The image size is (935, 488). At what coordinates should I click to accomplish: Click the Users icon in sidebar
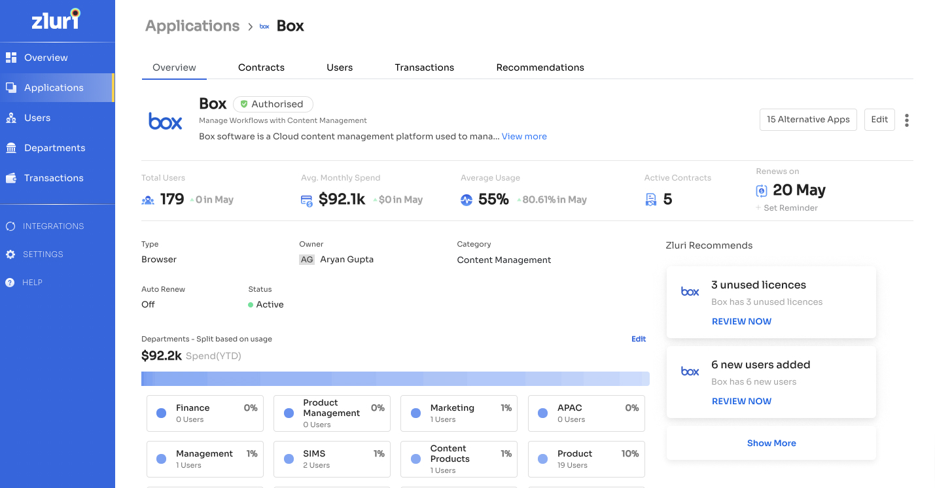(x=10, y=118)
